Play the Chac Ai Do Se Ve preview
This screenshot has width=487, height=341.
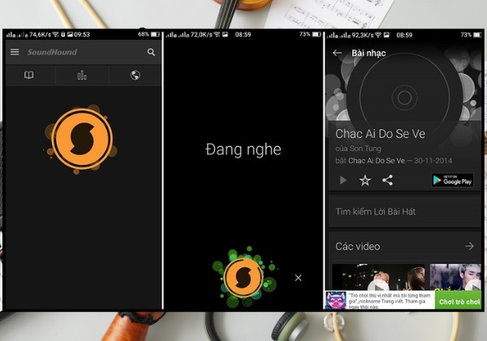(x=343, y=180)
